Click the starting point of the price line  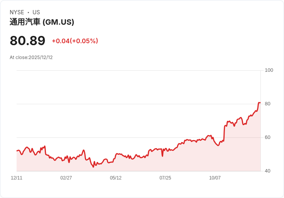click(17, 151)
